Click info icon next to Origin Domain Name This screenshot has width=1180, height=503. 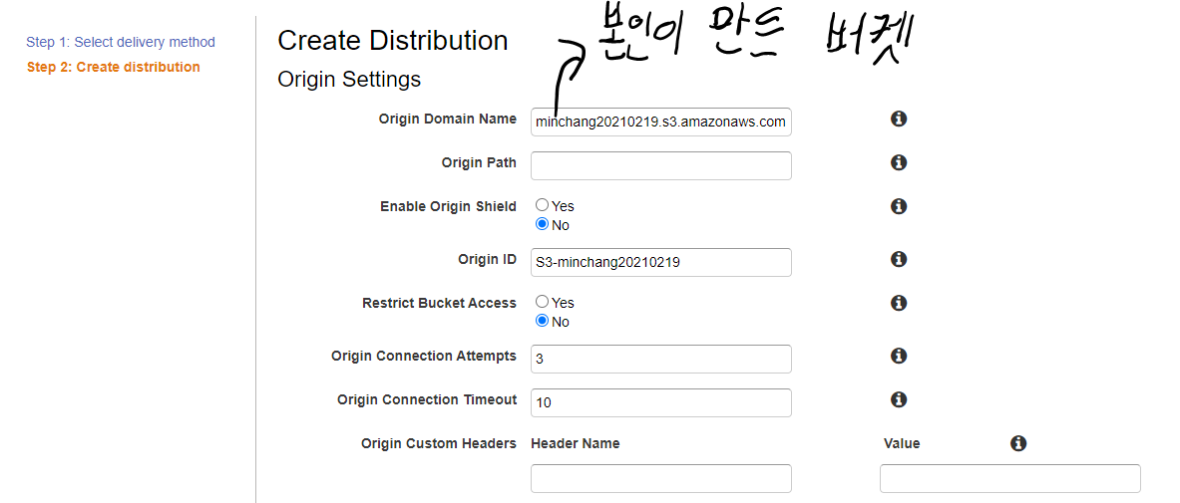898,119
